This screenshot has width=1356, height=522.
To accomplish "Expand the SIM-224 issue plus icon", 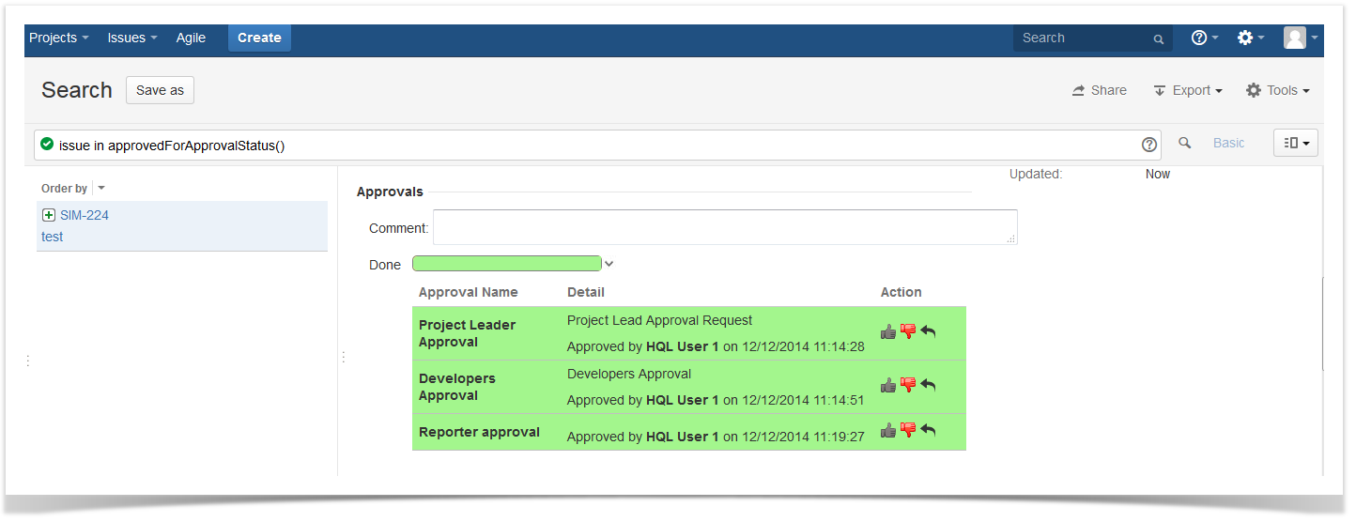I will tap(49, 215).
